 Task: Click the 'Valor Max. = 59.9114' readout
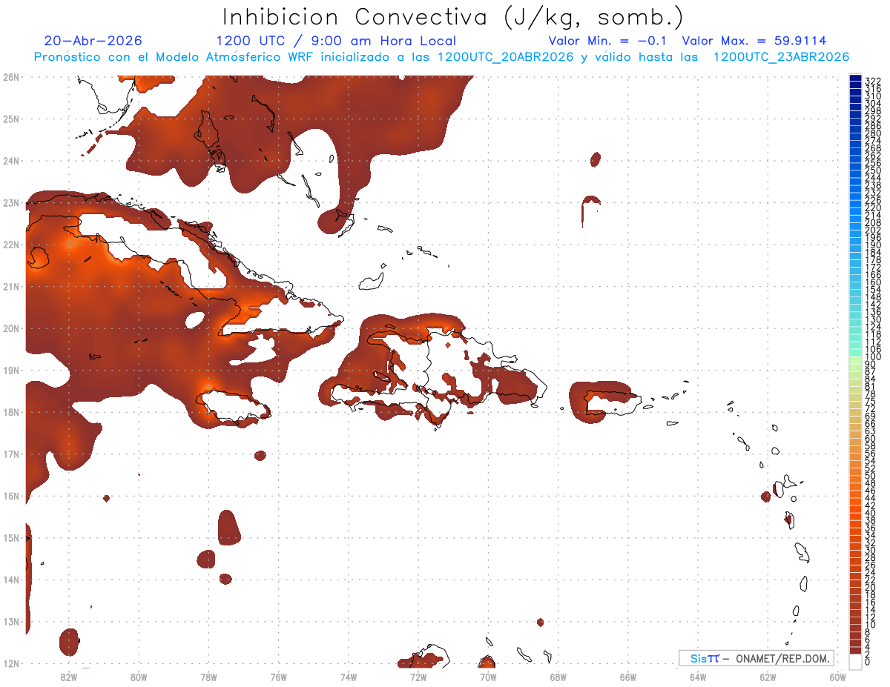click(x=754, y=41)
